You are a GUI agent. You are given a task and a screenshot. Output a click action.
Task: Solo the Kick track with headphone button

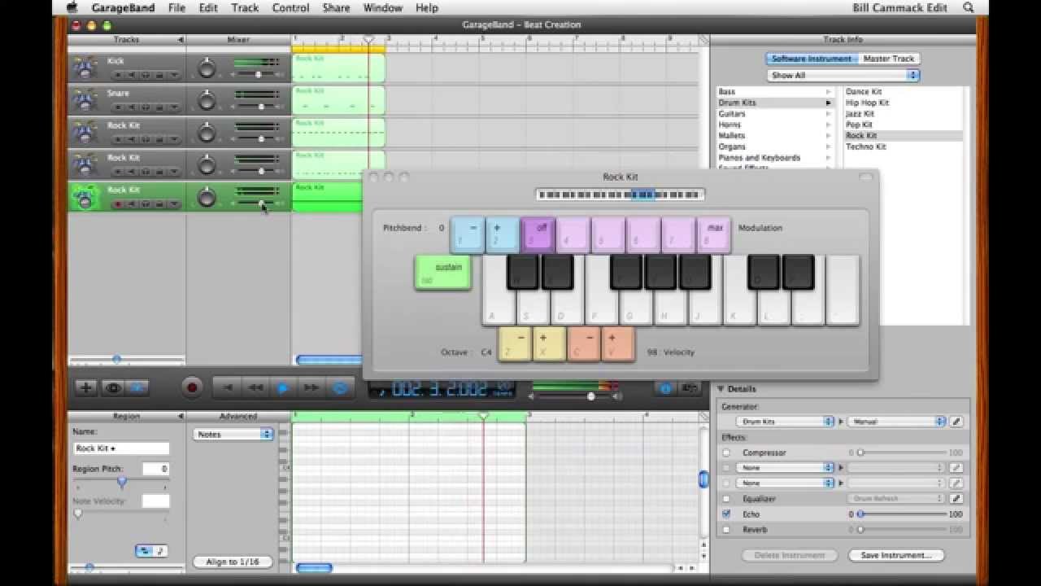pos(146,76)
